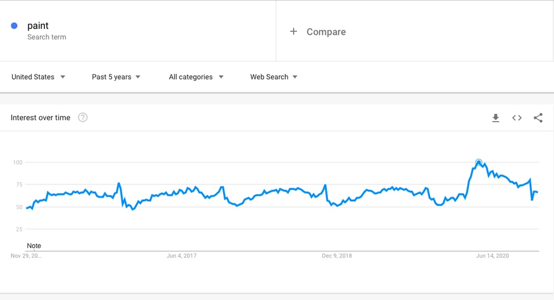This screenshot has height=300, width=554.
Task: Click the plus icon beside Compare
Action: 294,32
